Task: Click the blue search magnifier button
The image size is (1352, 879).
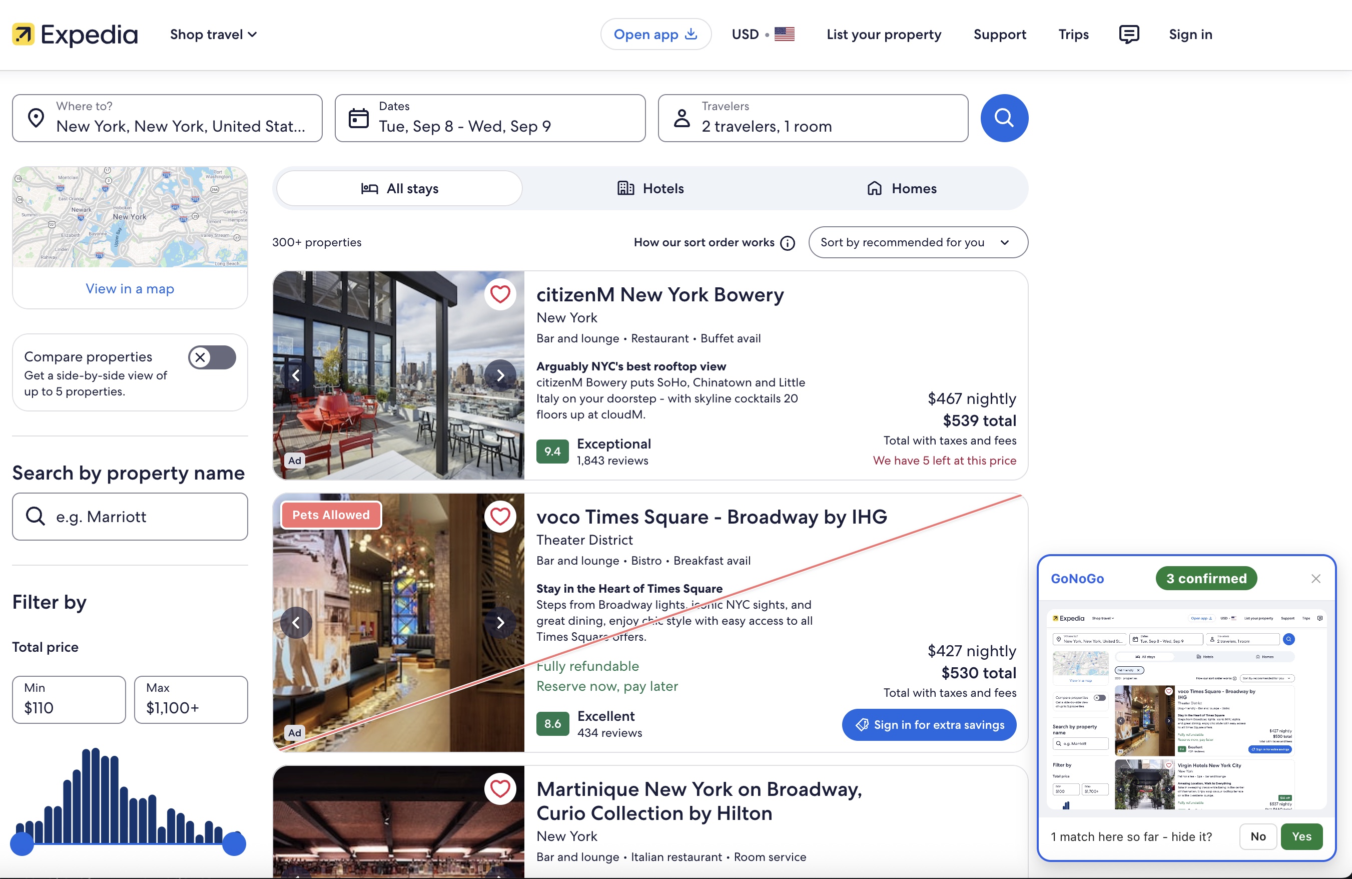Action: 1004,118
